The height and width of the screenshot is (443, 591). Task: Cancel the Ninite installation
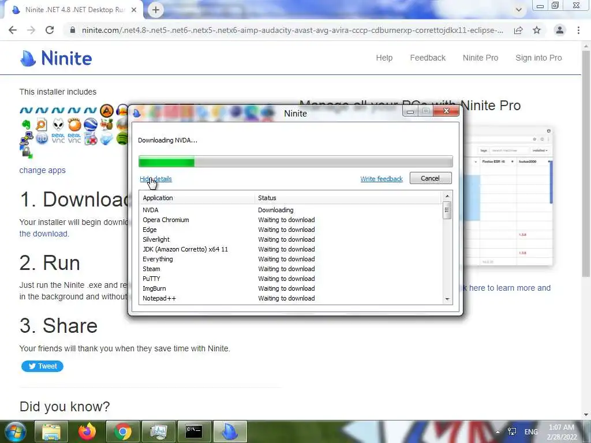(431, 178)
